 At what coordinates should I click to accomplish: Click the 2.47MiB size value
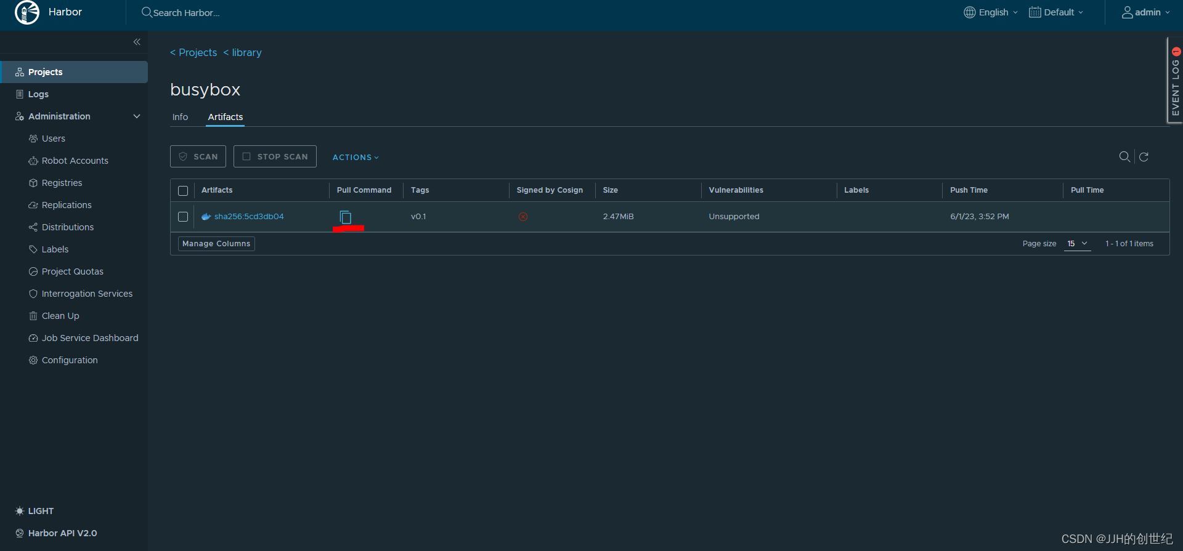tap(618, 217)
